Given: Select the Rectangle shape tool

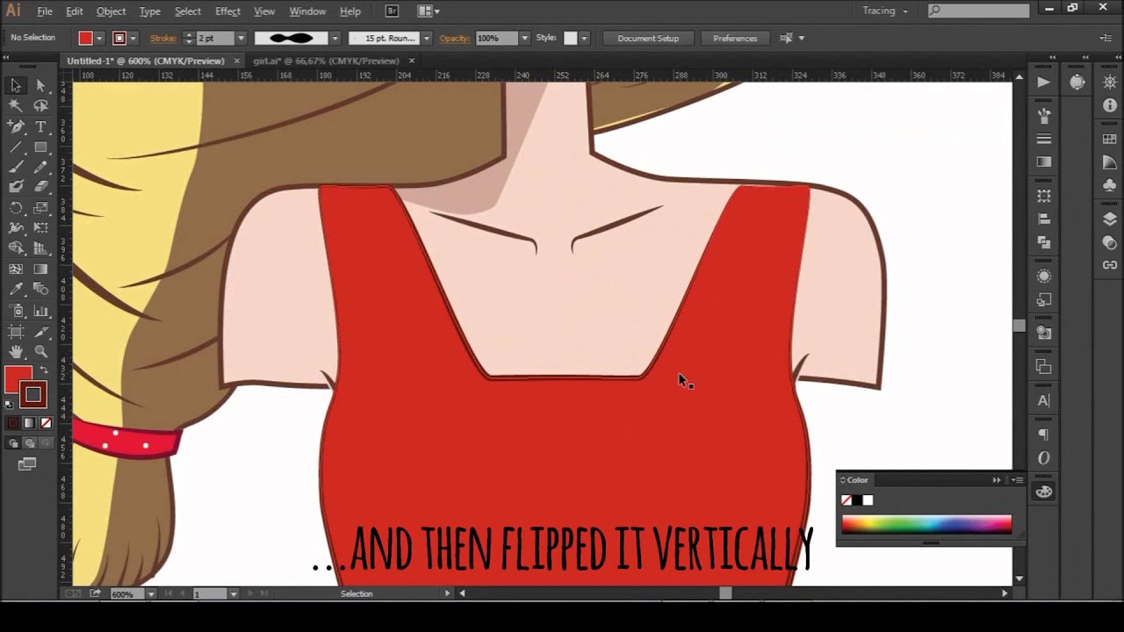Looking at the screenshot, I should click(40, 147).
